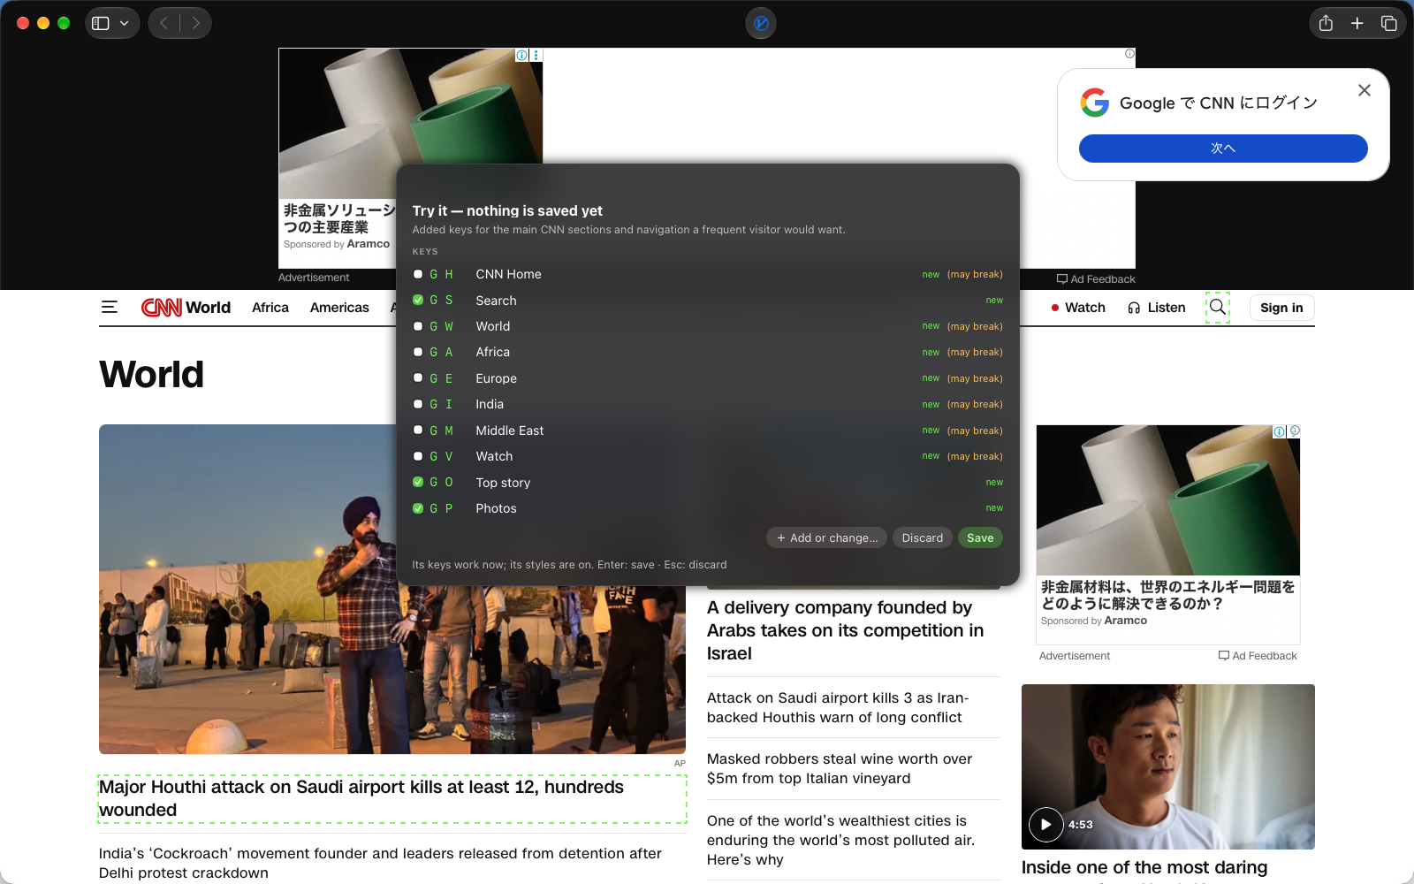Open the CNN search magnifier icon
1414x884 pixels.
click(1218, 307)
